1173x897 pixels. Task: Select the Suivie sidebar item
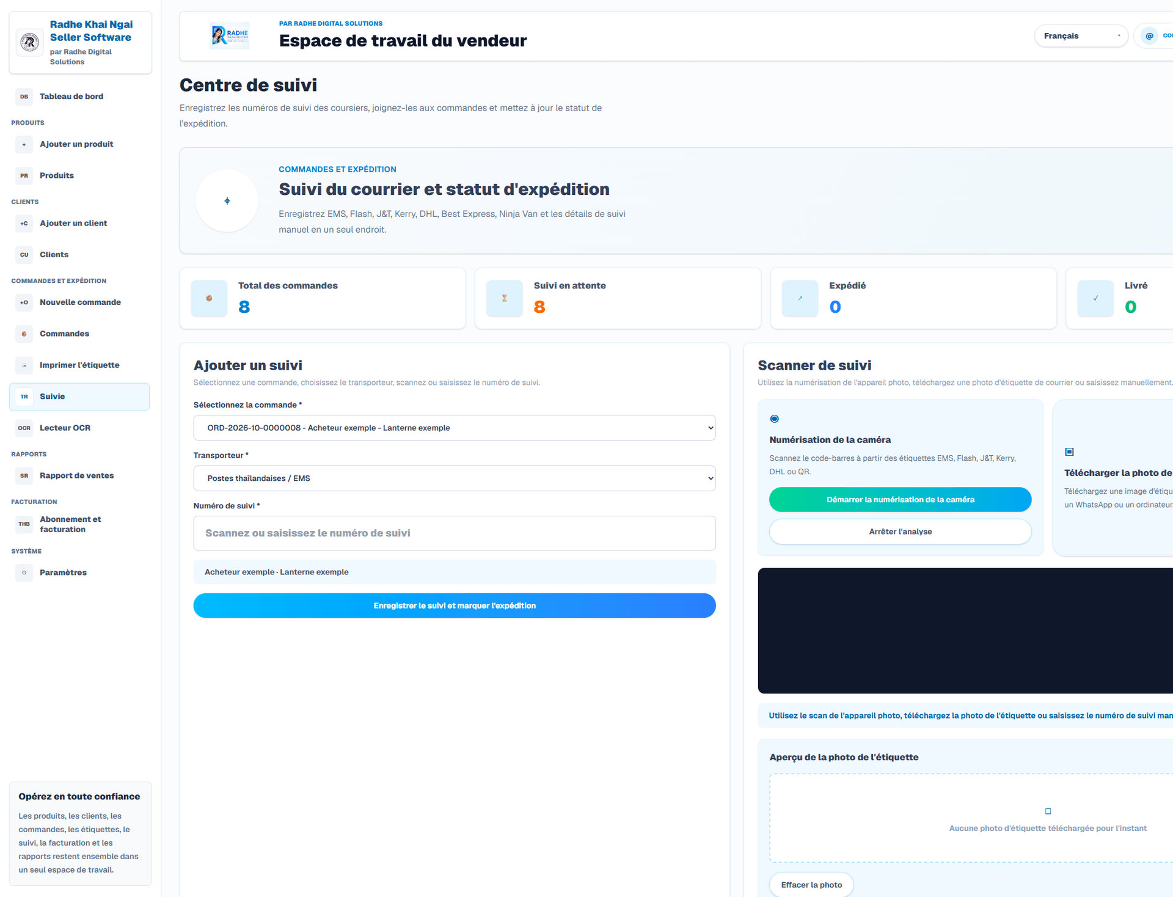tap(79, 397)
